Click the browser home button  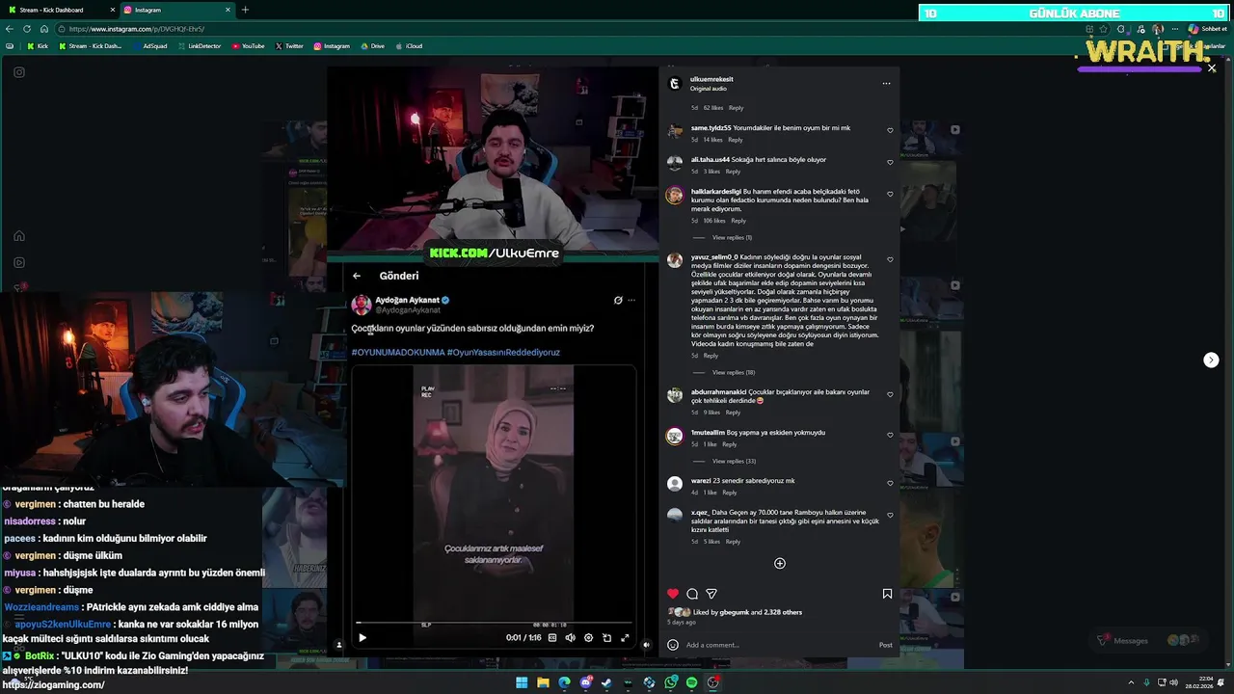point(44,29)
